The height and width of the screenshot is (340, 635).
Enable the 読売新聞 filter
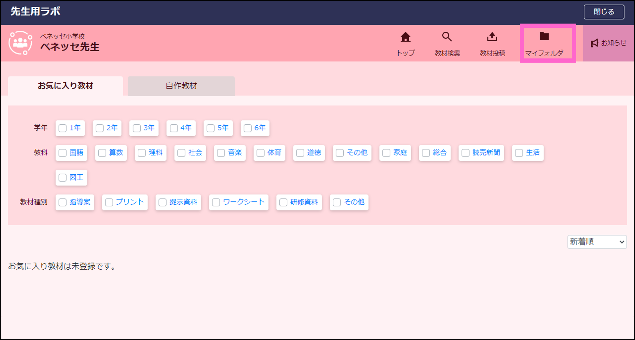coord(465,153)
